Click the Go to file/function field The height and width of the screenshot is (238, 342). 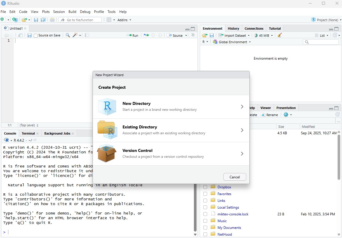(x=80, y=20)
